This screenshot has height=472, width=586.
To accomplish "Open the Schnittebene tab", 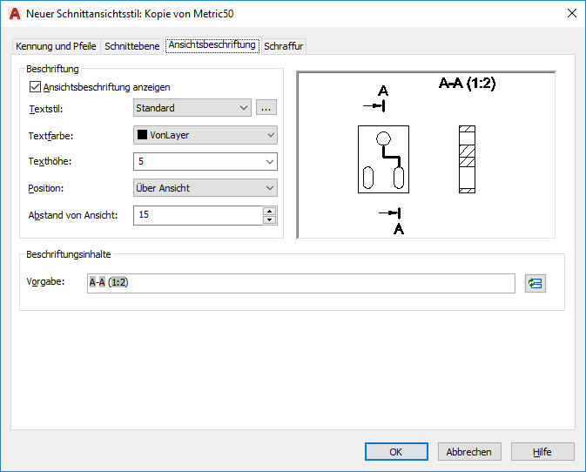I will (x=132, y=46).
